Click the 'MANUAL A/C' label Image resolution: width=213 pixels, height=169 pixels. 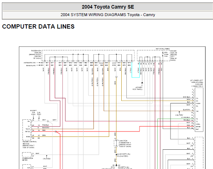(31, 65)
